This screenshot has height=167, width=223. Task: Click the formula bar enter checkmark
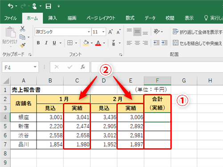click(x=70, y=67)
